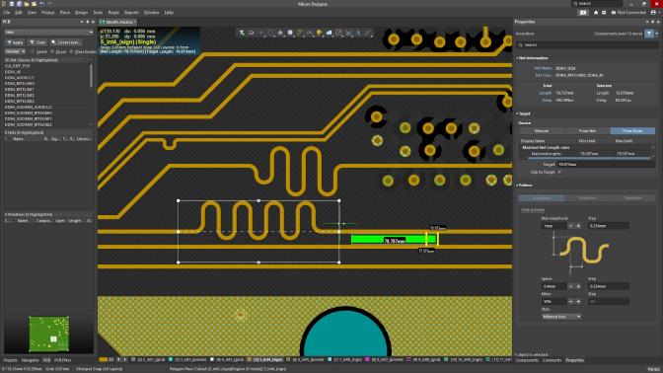Select the From Rules source button
The width and height of the screenshot is (663, 373).
tap(632, 130)
